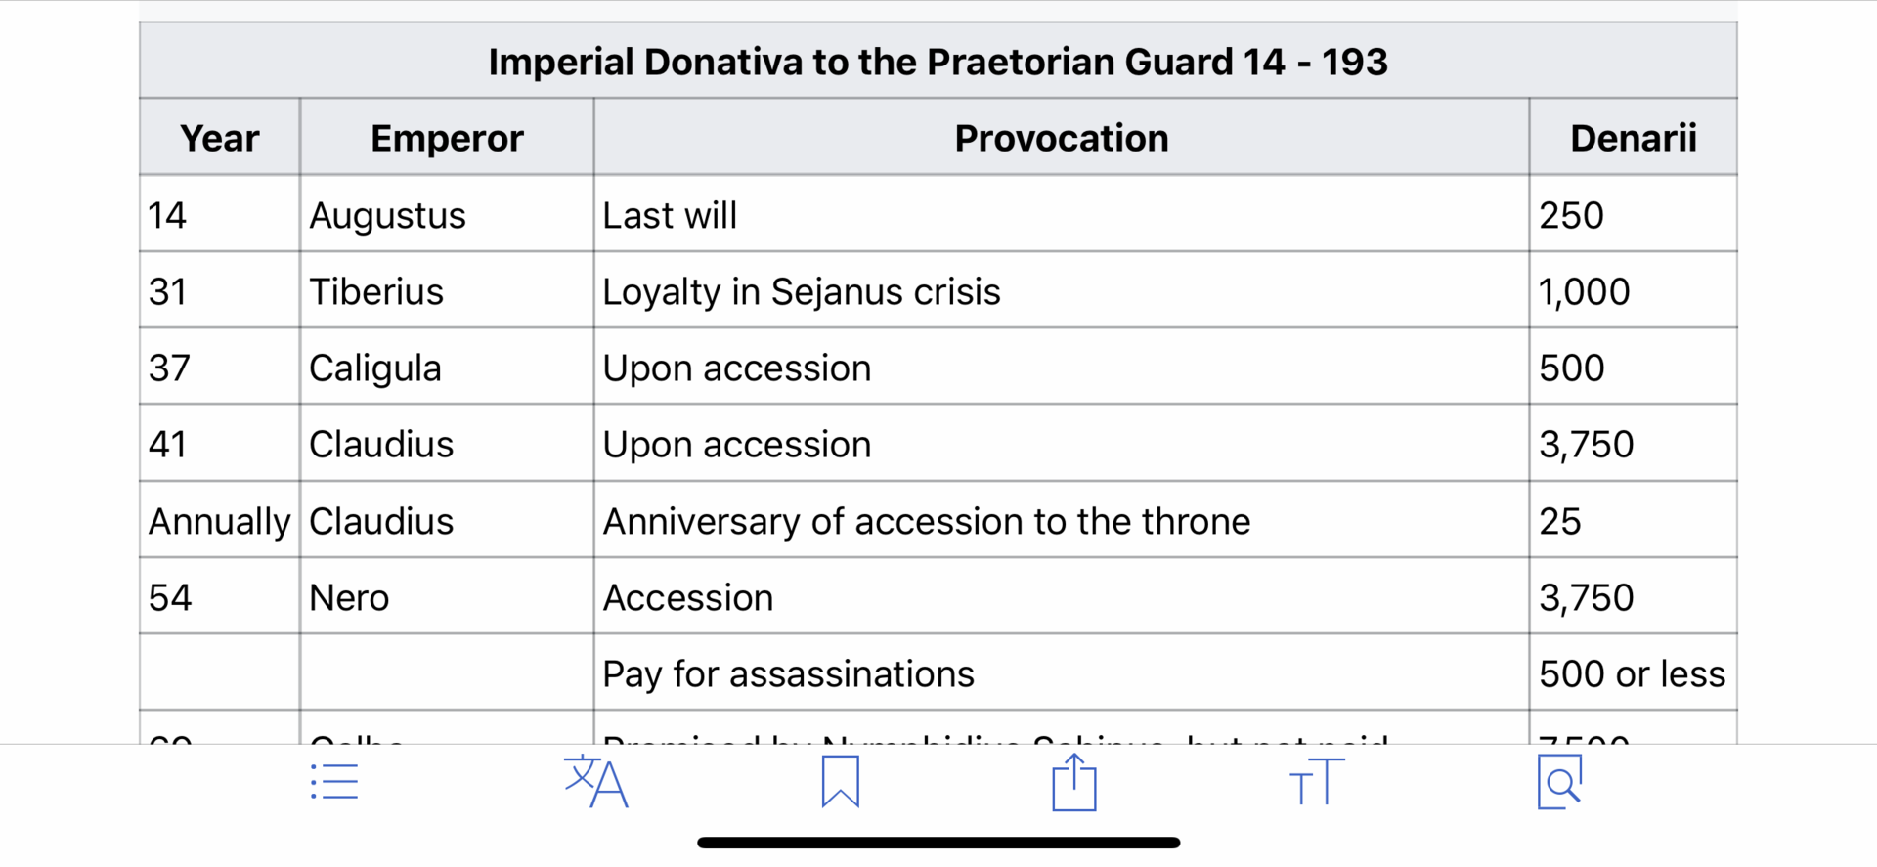Select the Tiberius cell
1877x867 pixels.
tap(447, 290)
